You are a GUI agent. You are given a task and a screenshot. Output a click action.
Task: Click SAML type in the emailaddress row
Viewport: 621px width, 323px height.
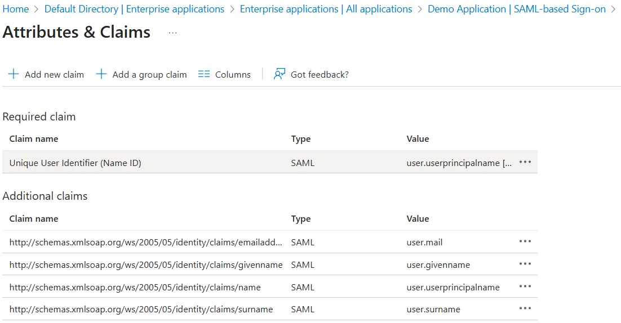point(303,242)
